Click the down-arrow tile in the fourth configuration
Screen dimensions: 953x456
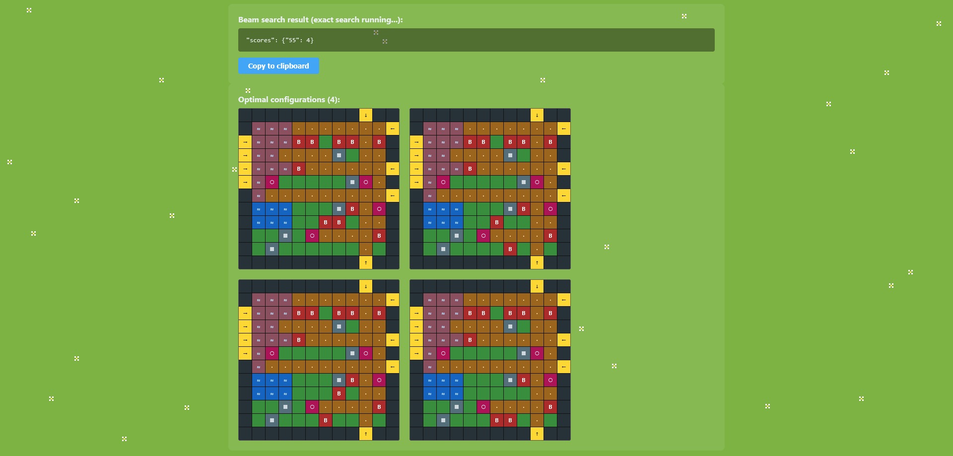click(537, 286)
